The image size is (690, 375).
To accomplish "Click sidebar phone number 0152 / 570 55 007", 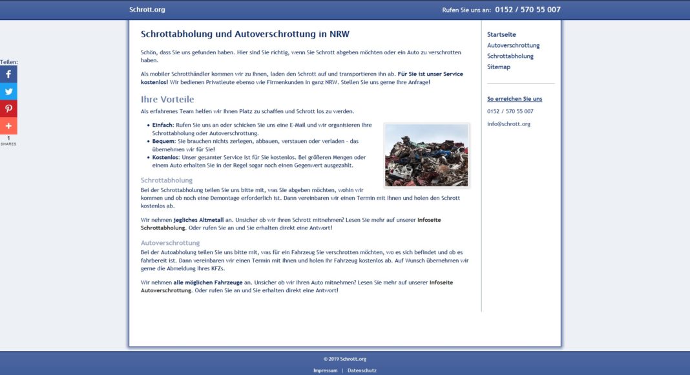I will [x=510, y=111].
